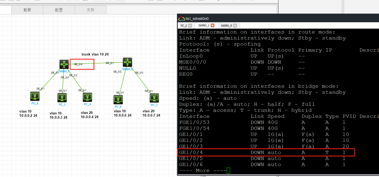Click the PC_3 host icon
This screenshot has height=177, width=379.
click(62, 97)
